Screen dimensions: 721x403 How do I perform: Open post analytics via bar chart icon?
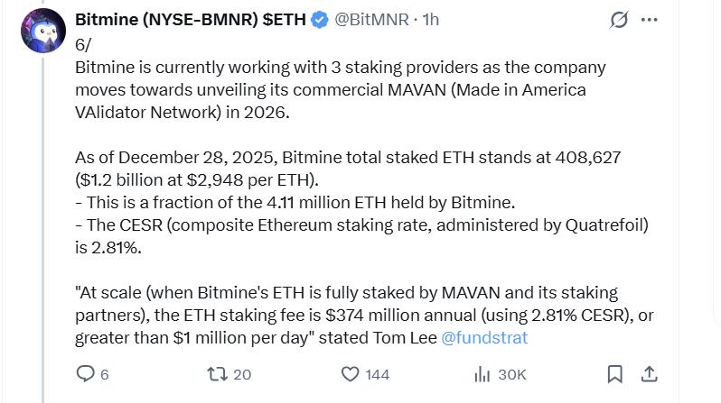coord(482,373)
